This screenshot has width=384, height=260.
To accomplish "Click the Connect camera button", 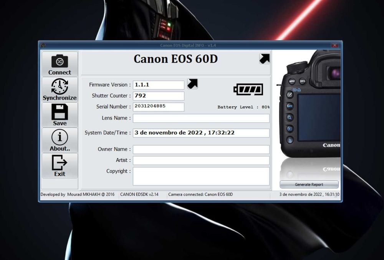I will point(60,64).
